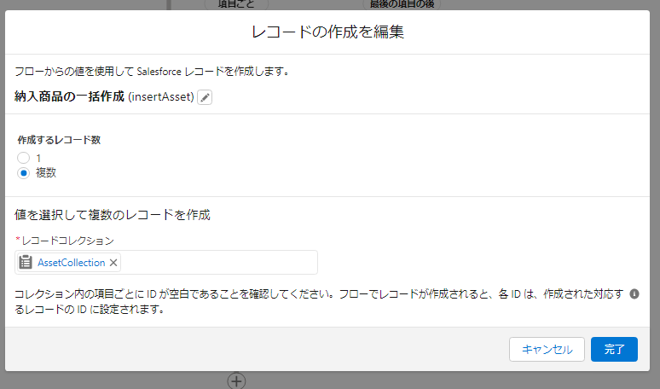This screenshot has width=660, height=389.
Task: Click the 値を選択して複数のレコードを作成 heading
Action: click(x=113, y=215)
